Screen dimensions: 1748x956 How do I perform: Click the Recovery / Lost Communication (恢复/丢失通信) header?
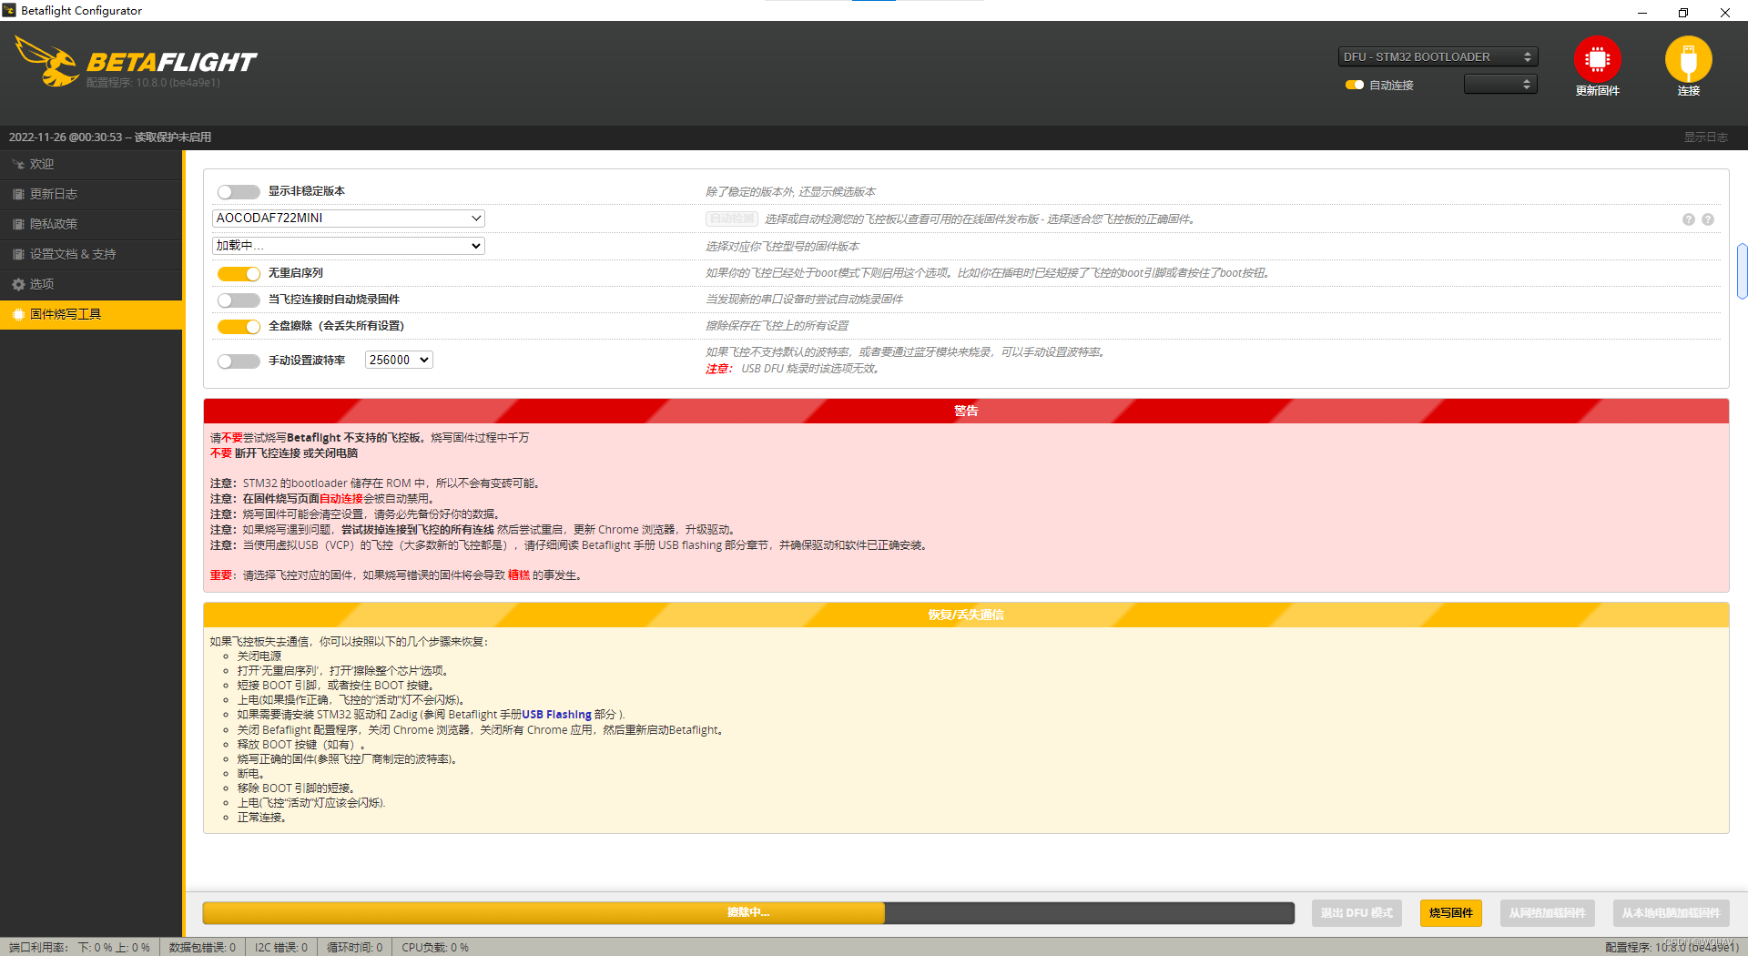coord(966,615)
